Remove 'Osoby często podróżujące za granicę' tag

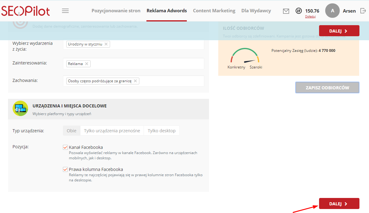(x=135, y=81)
